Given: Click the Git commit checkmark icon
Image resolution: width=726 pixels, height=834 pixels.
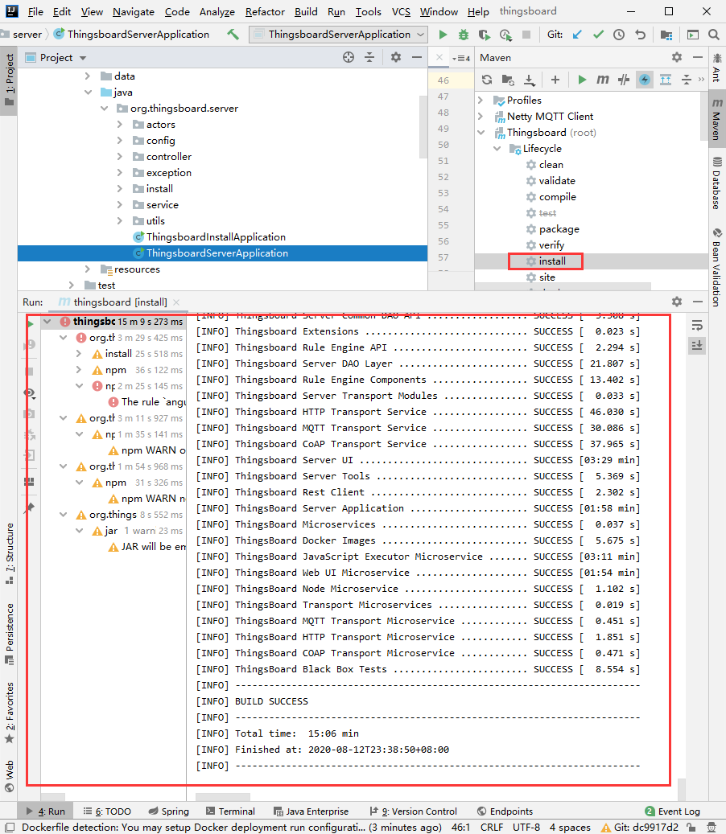Looking at the screenshot, I should tap(598, 35).
